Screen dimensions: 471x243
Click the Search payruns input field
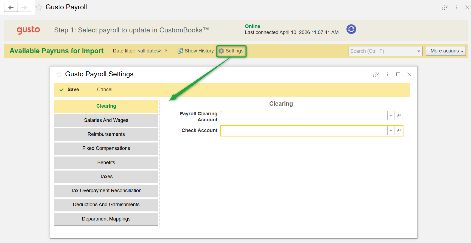(x=381, y=51)
